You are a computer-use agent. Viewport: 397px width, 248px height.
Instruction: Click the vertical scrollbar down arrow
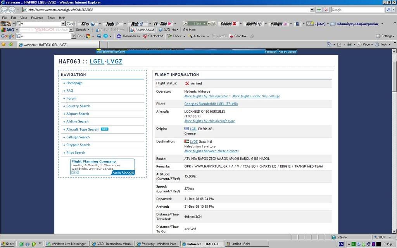pyautogui.click(x=394, y=231)
